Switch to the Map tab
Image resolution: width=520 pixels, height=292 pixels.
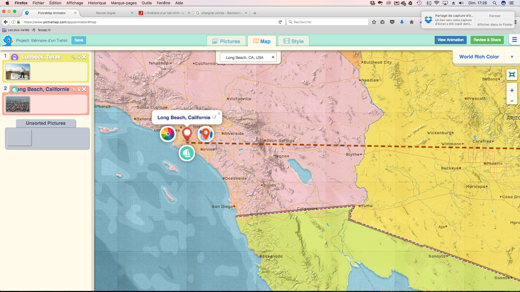tap(262, 41)
